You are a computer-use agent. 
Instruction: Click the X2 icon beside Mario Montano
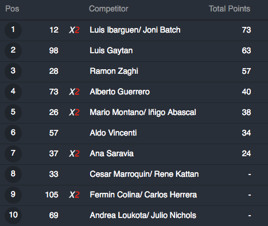tap(74, 113)
